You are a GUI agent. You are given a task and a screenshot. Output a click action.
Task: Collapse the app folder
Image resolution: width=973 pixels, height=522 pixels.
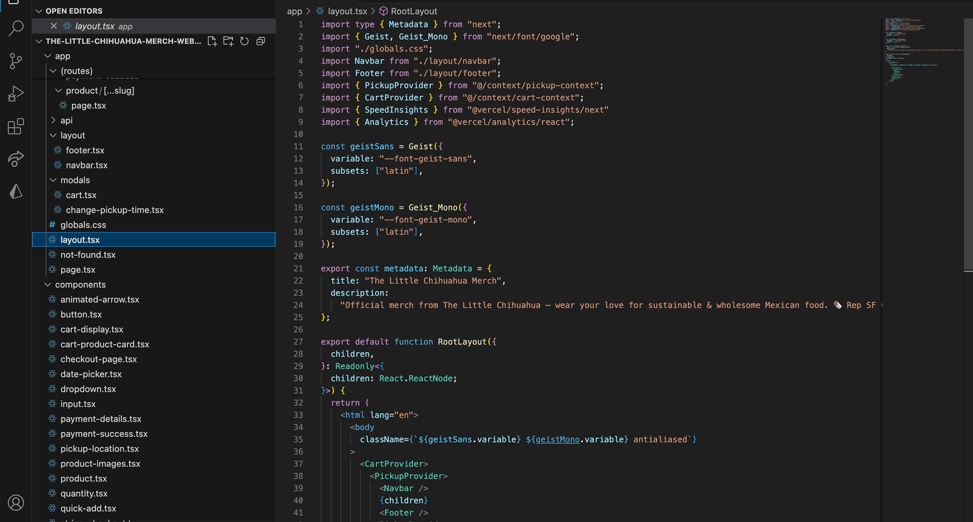click(x=48, y=56)
